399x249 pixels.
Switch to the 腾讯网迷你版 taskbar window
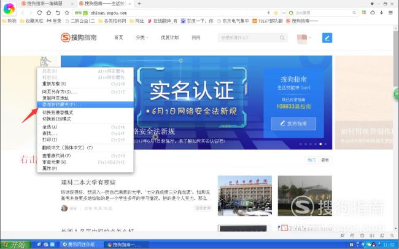tap(82, 245)
